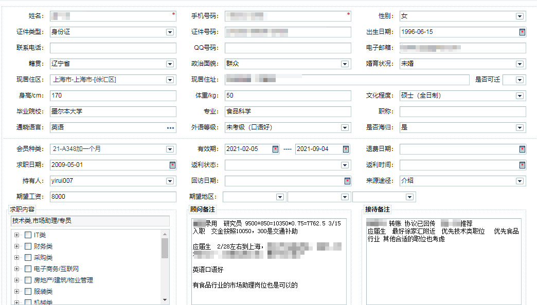Click the 电子邮箱 input field
This screenshot has height=305, width=537.
(463, 48)
